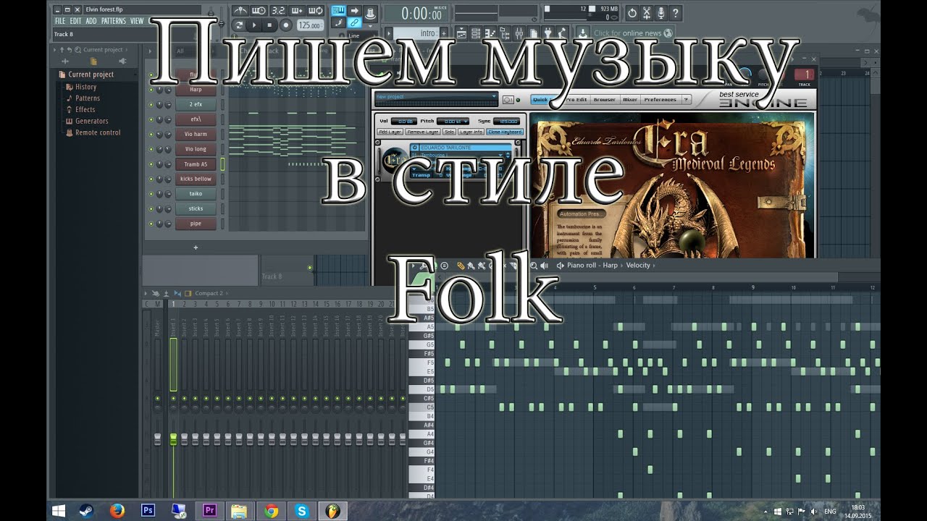The image size is (927, 521).
Task: Open the new project dropdown in Engine
Action: [x=437, y=97]
